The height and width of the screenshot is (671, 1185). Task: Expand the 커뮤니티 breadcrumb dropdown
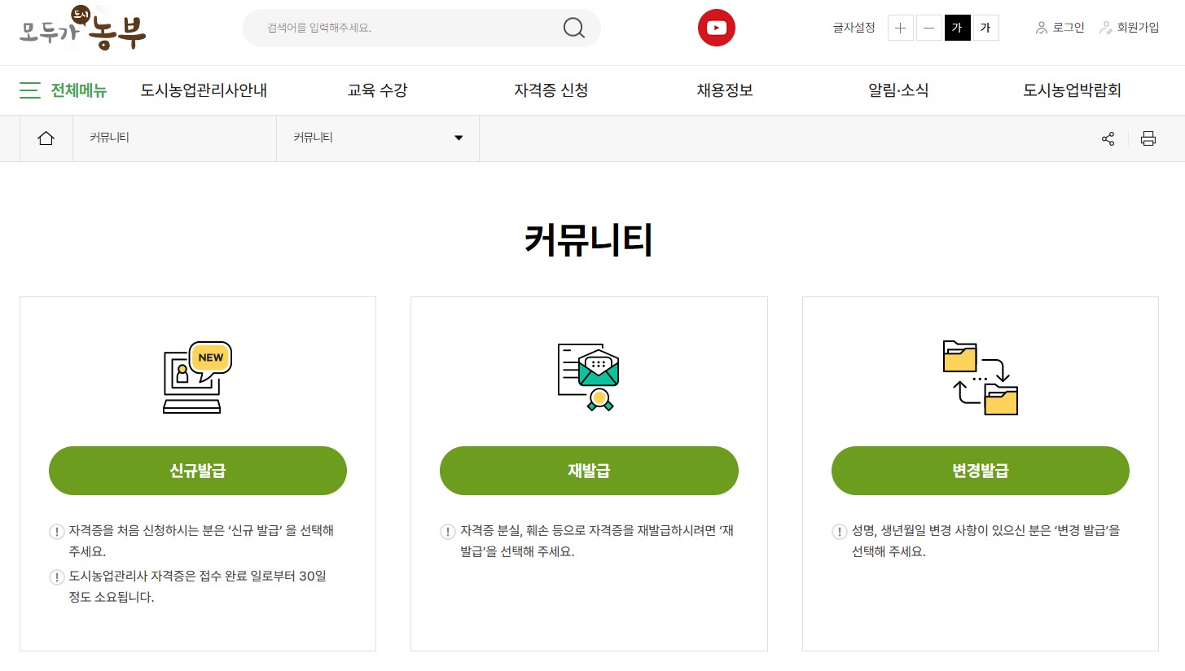click(458, 138)
